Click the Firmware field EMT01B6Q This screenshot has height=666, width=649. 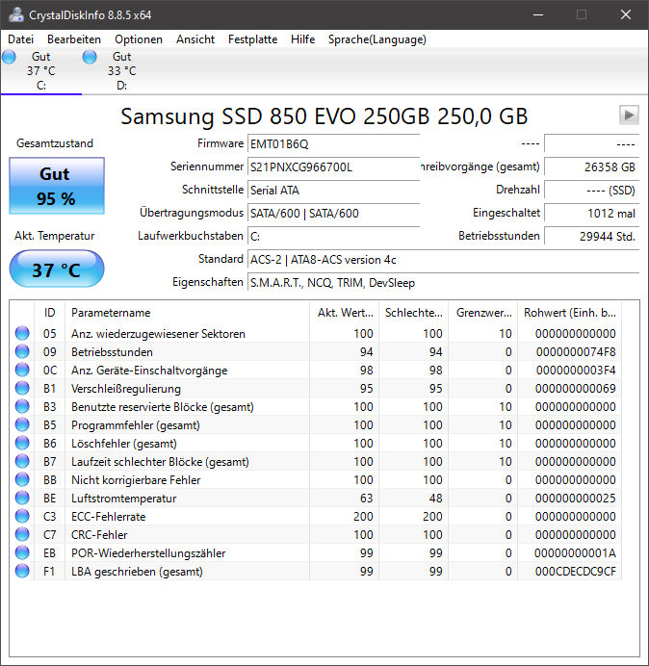(333, 144)
